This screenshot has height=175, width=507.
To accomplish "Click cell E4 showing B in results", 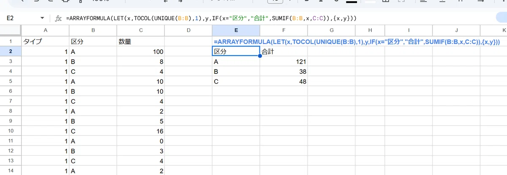I will click(x=236, y=72).
